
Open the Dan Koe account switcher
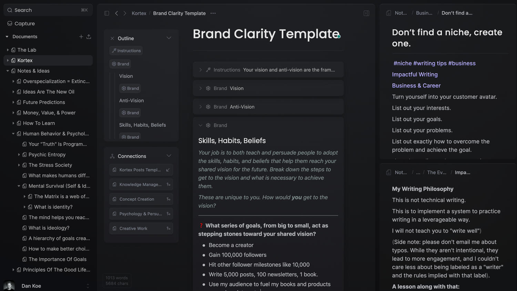pyautogui.click(x=88, y=286)
